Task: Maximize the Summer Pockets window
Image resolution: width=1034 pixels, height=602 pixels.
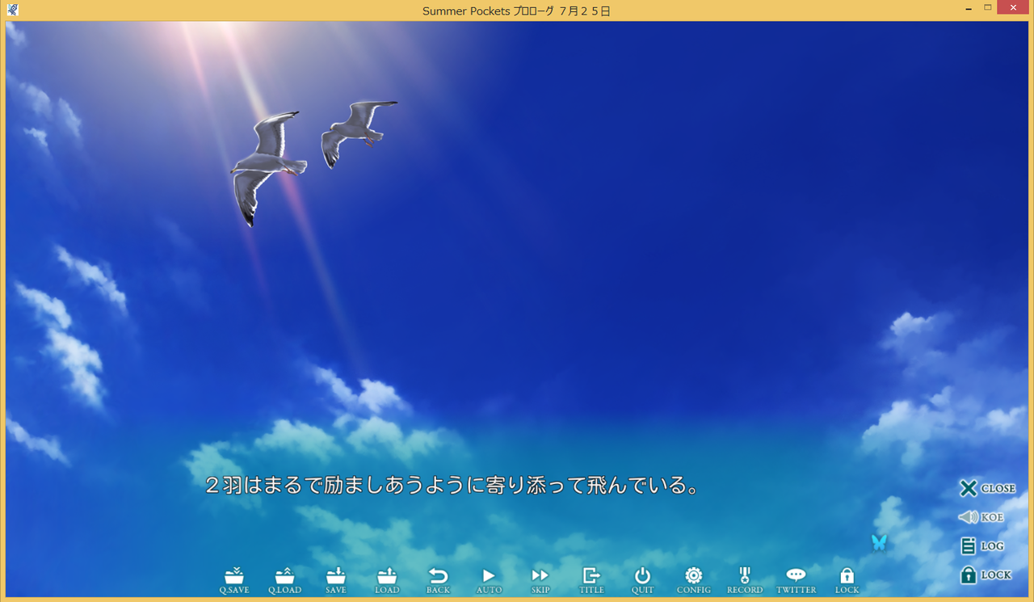Action: (x=987, y=8)
